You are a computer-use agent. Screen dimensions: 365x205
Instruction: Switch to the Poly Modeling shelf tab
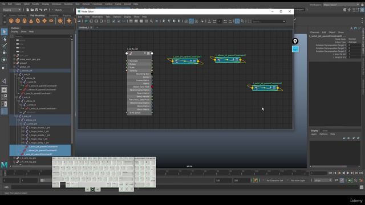[x=37, y=15]
